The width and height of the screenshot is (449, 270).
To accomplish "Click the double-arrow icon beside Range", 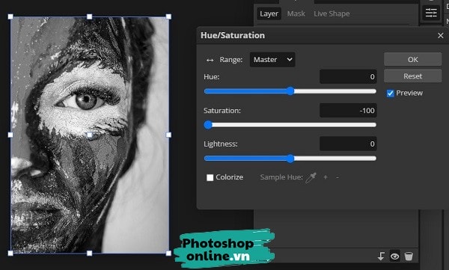I will pyautogui.click(x=210, y=60).
